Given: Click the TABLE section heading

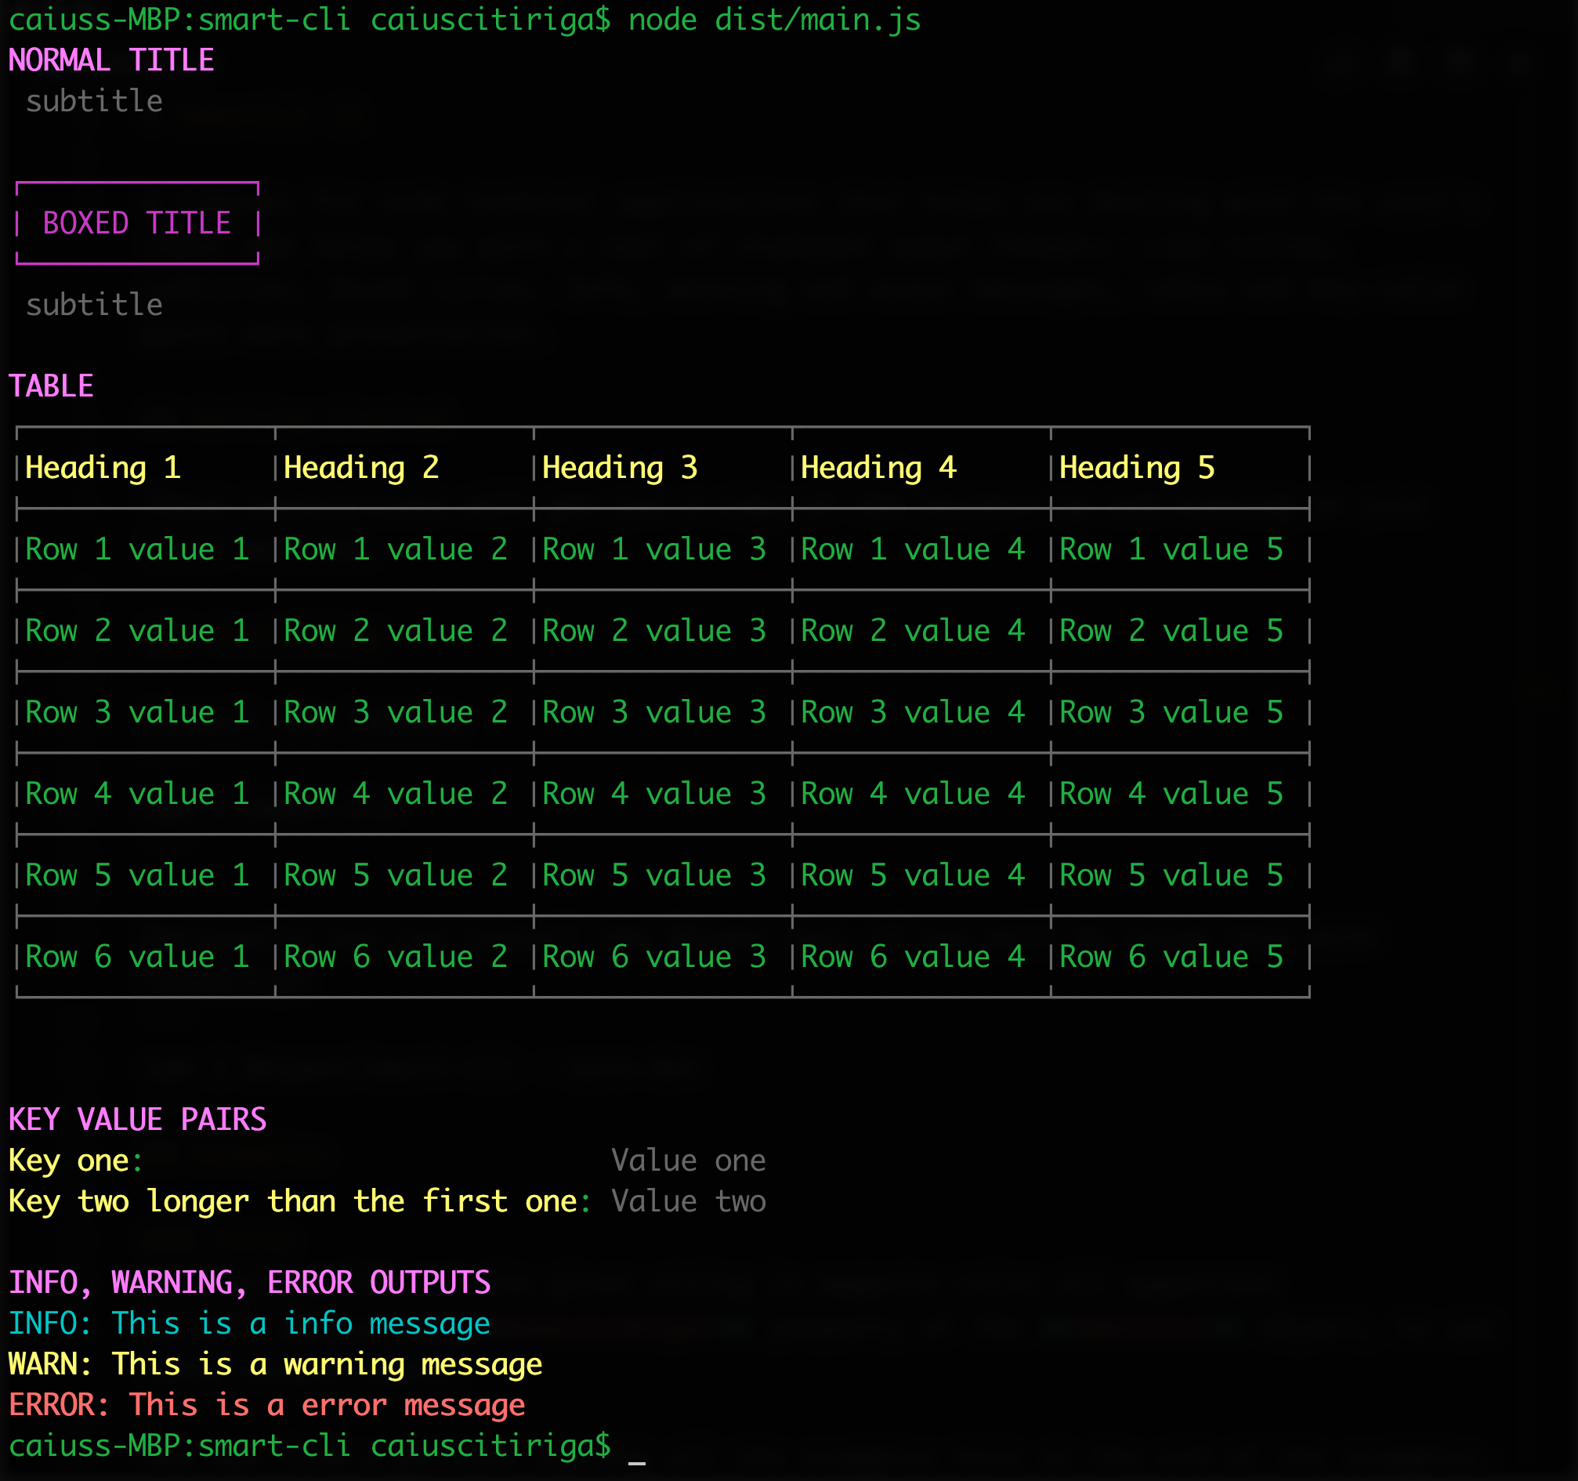Looking at the screenshot, I should point(51,386).
